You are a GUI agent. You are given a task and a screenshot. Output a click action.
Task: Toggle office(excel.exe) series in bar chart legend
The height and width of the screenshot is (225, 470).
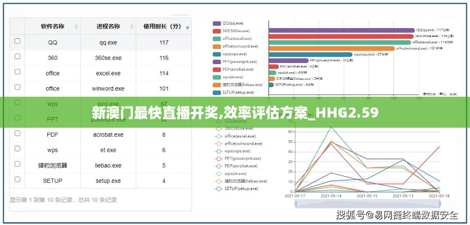232,39
